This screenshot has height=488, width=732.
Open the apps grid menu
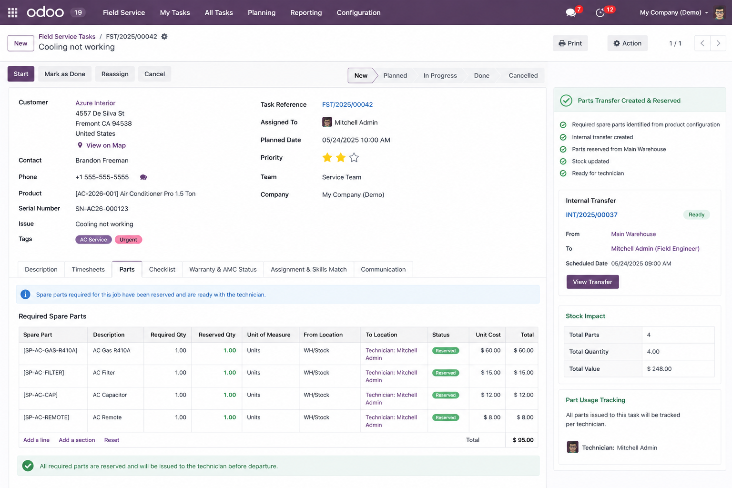click(13, 12)
